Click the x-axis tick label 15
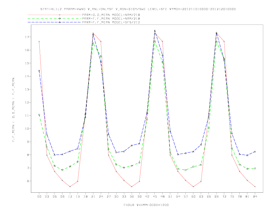Image resolution: width=278 pixels, height=214 pixels. click(x=78, y=197)
